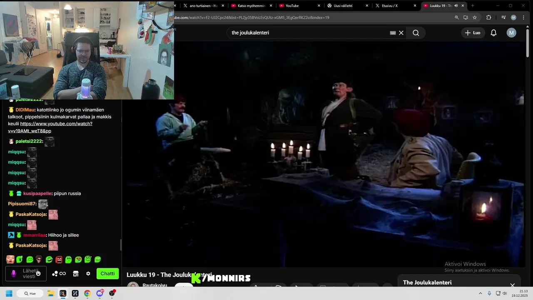Switch to the "Katso myöhemmin" tab
Image resolution: width=533 pixels, height=300 pixels.
point(251,6)
